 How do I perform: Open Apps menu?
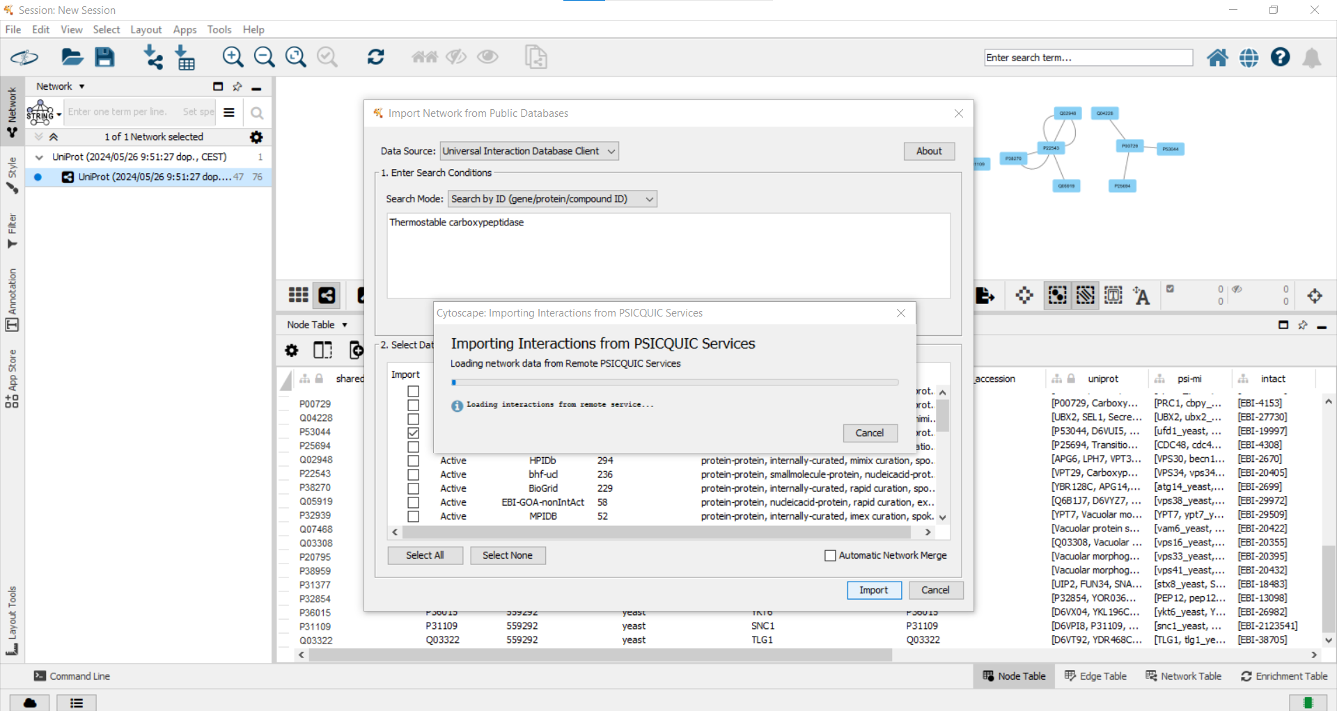click(185, 29)
